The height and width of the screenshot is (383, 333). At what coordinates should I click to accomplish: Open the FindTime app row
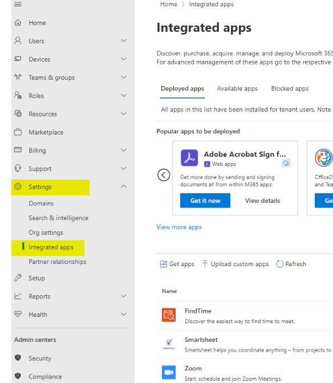245,315
